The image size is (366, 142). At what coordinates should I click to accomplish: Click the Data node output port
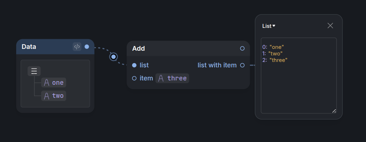coord(87,47)
